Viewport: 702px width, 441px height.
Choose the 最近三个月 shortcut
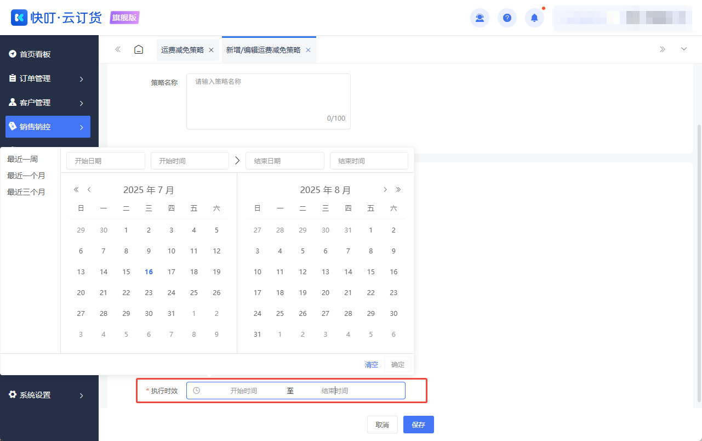26,192
